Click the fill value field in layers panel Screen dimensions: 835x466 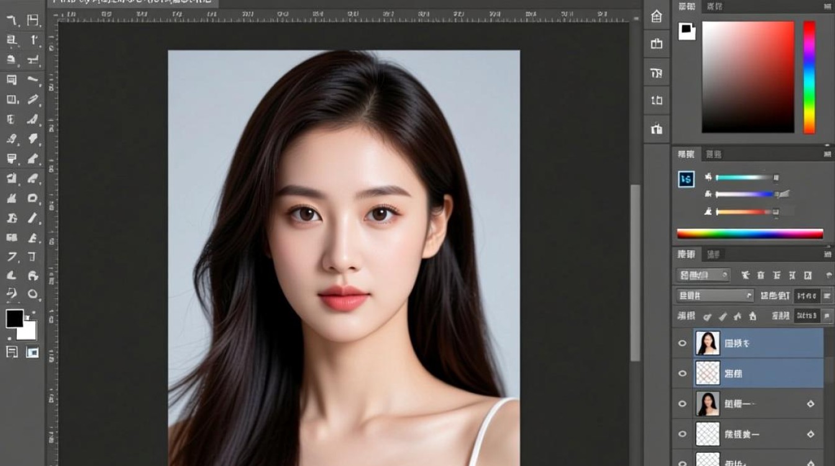click(x=807, y=316)
